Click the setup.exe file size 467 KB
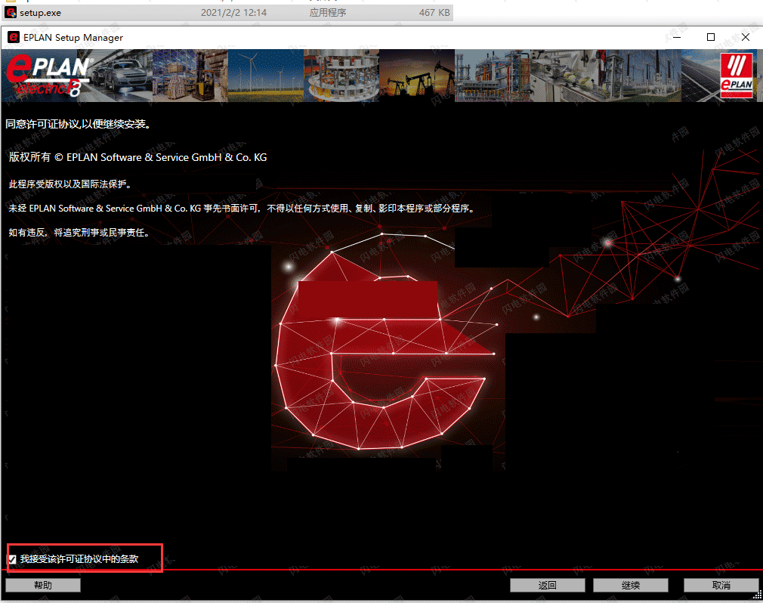The height and width of the screenshot is (603, 763). click(434, 13)
